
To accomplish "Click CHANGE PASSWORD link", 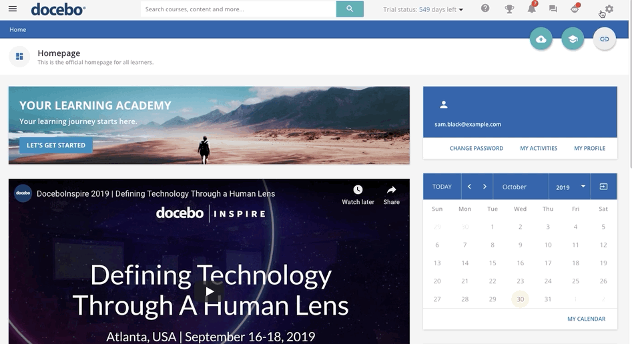I will [x=476, y=148].
